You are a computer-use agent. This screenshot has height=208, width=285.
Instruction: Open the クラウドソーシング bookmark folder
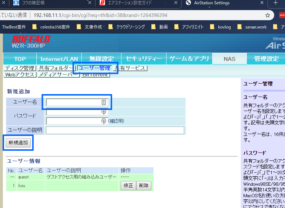tap(126, 27)
